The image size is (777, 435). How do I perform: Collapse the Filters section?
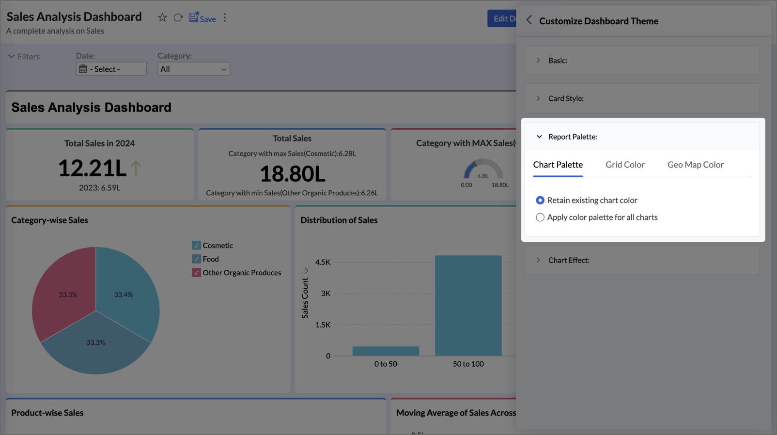click(12, 57)
